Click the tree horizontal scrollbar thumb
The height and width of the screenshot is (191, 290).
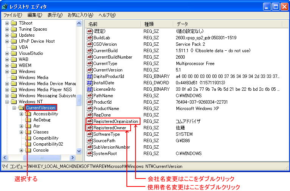pos(42,158)
